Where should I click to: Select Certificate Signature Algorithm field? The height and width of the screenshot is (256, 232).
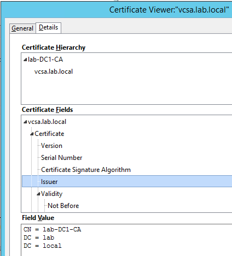pyautogui.click(x=86, y=170)
